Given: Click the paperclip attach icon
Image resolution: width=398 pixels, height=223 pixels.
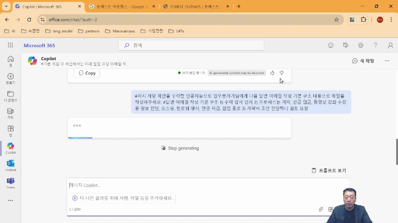Looking at the screenshot, I should (x=321, y=209).
